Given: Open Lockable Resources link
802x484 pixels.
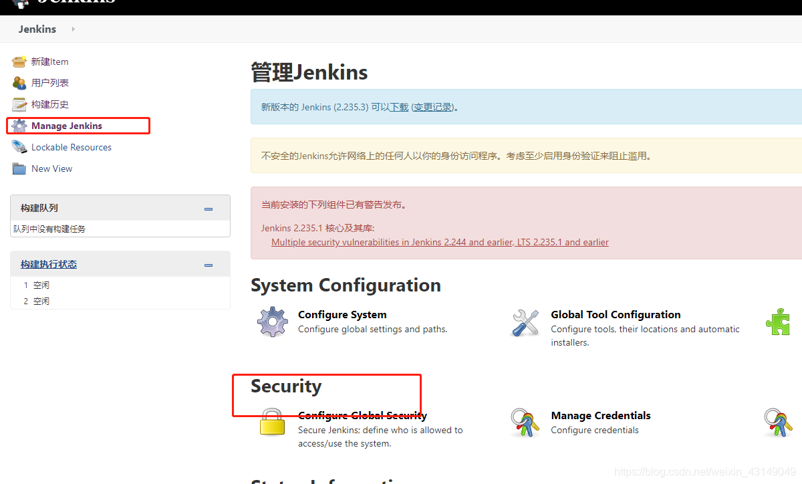Looking at the screenshot, I should (x=72, y=147).
